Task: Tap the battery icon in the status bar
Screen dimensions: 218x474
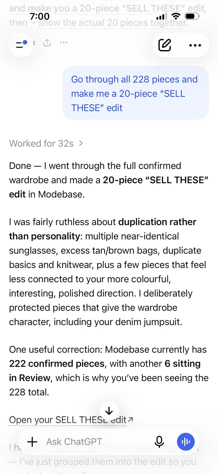Action: 192,16
